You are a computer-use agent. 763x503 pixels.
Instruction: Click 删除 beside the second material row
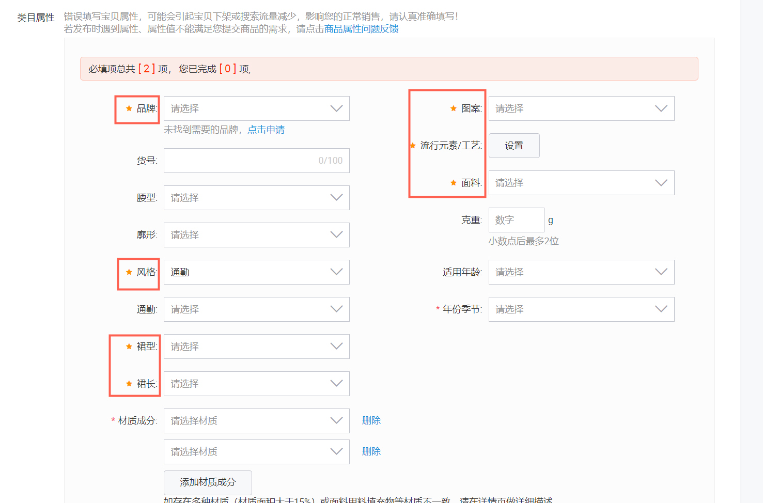point(371,451)
